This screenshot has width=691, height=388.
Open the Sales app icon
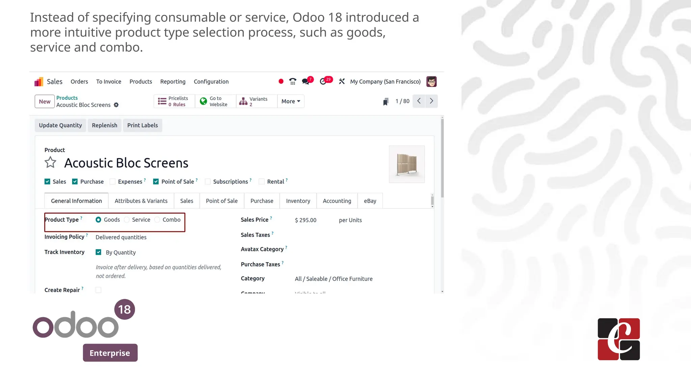(39, 82)
